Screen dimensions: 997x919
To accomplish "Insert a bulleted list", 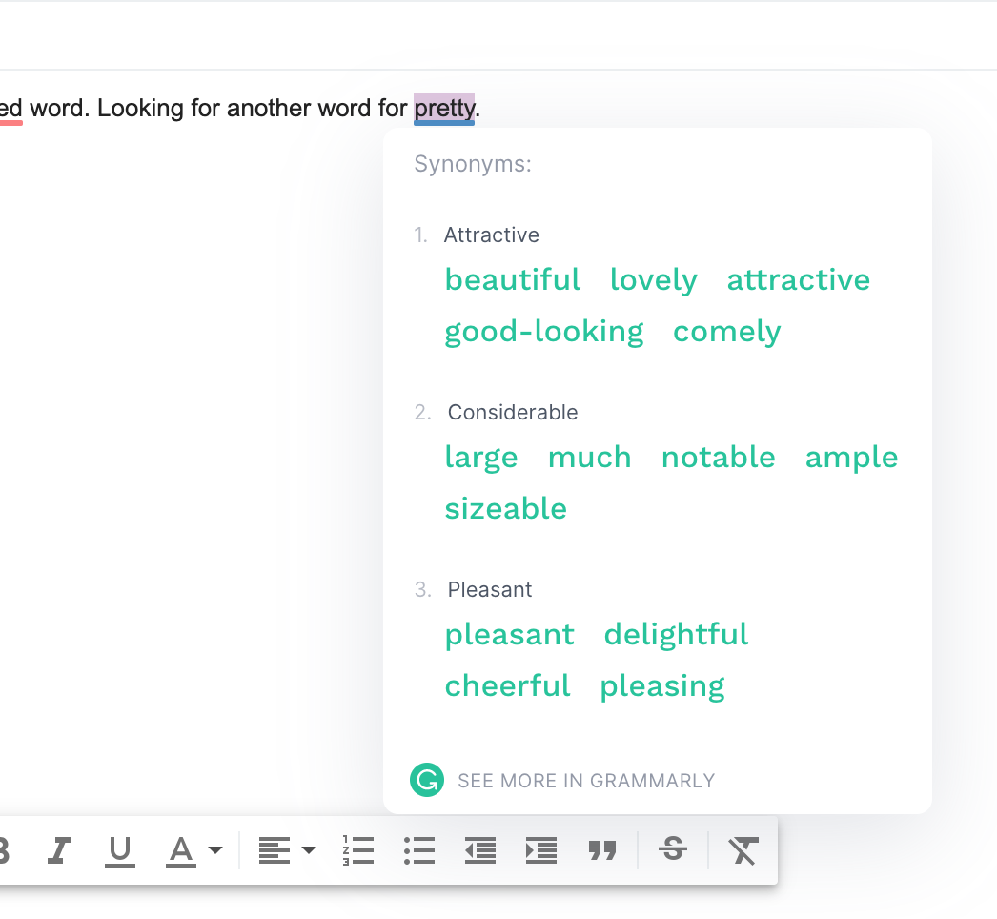I will click(419, 851).
